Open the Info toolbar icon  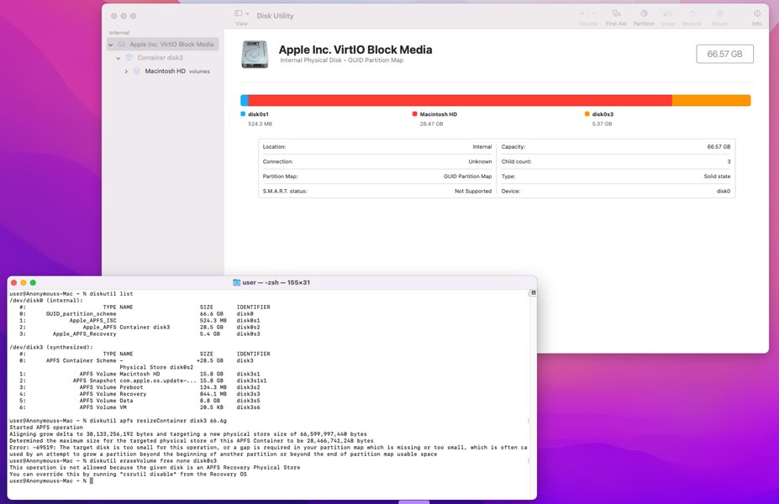(x=756, y=13)
